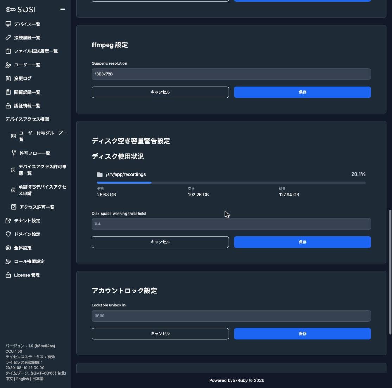Cancel ffmpeg 設定 changes with キャンセル
Viewport: 392px width, 388px height.
[x=160, y=92]
